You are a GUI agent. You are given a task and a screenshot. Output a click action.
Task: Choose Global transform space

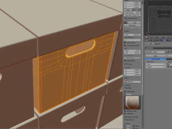(x=128, y=10)
